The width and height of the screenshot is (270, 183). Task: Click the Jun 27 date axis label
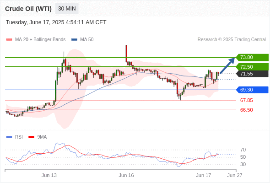coord(235,175)
